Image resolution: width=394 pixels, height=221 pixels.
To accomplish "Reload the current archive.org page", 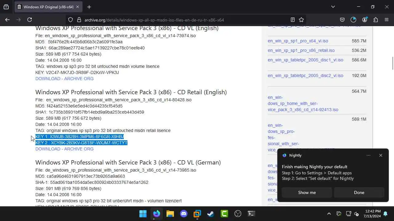I will pyautogui.click(x=30, y=20).
